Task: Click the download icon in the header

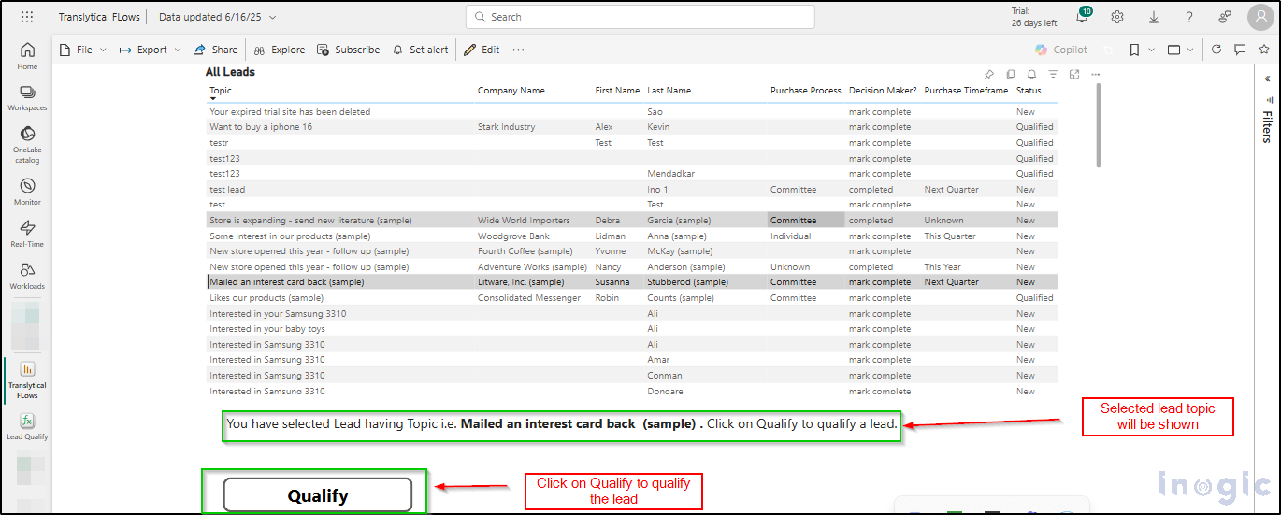Action: [1153, 17]
